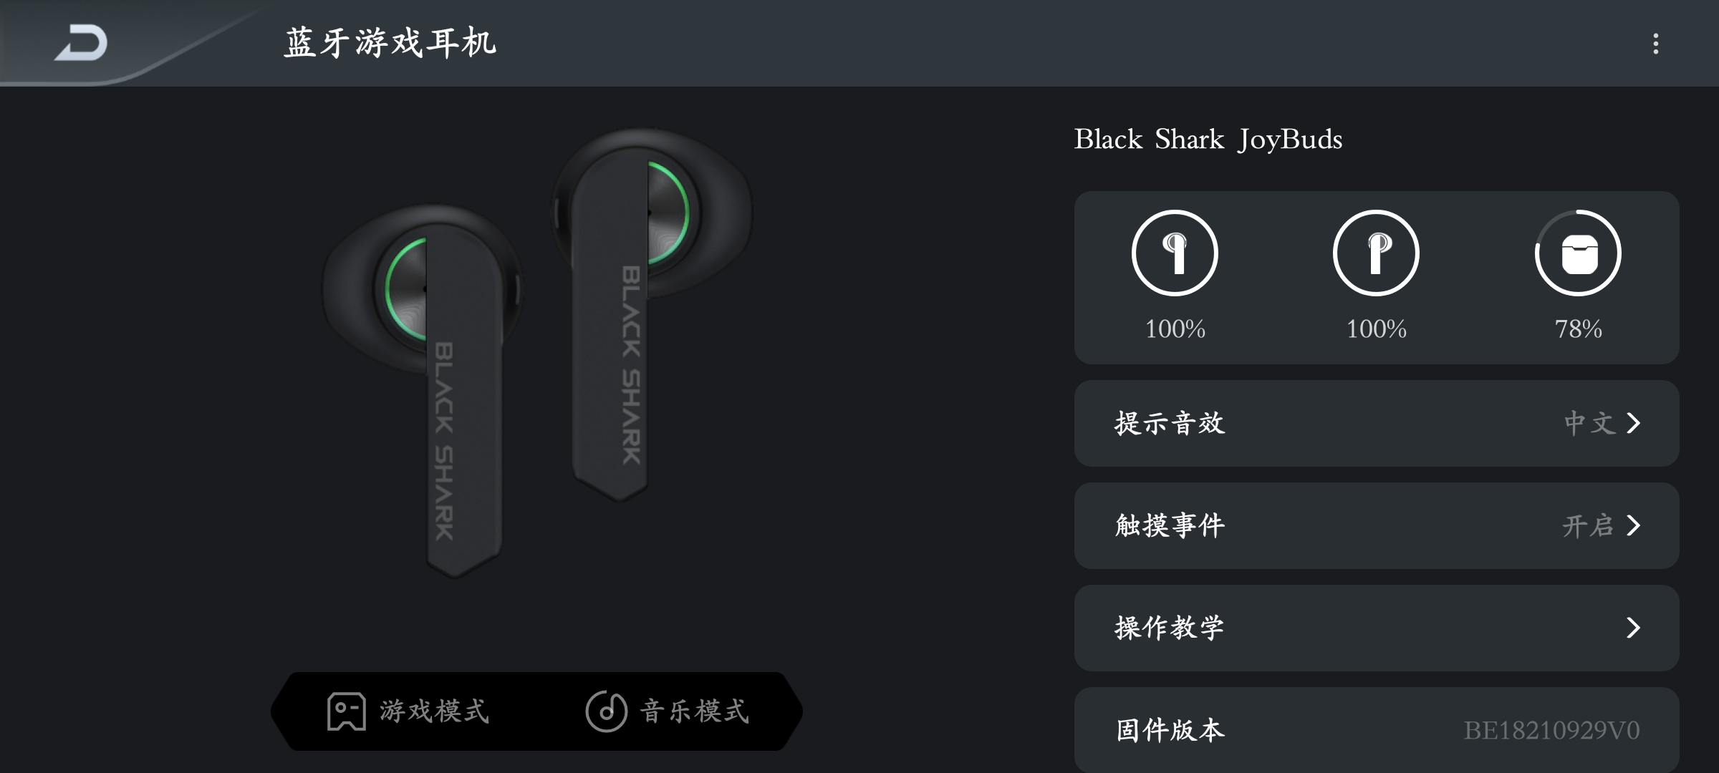Expand the 提示音效 chevron arrow
Image resolution: width=1719 pixels, height=773 pixels.
coord(1633,423)
